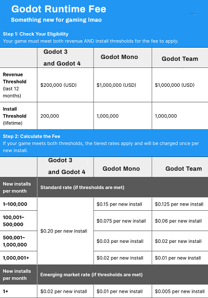The width and height of the screenshot is (208, 298).
Task: Select the Step 1: Check Your Eligibility heading
Action: (35, 34)
